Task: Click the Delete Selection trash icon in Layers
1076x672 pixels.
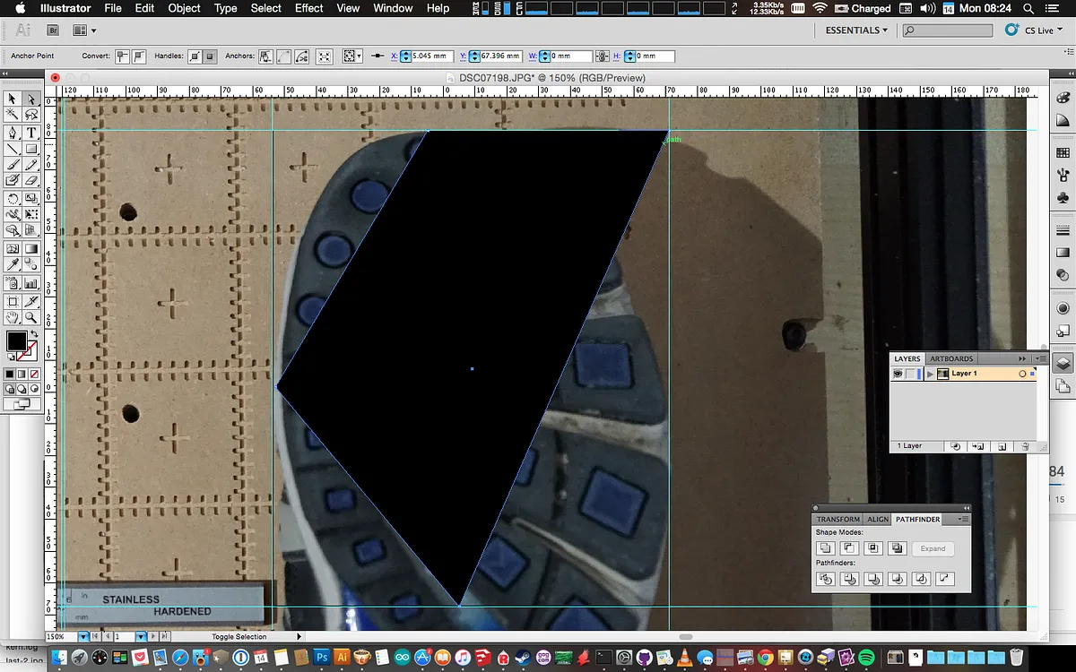Action: 1025,445
